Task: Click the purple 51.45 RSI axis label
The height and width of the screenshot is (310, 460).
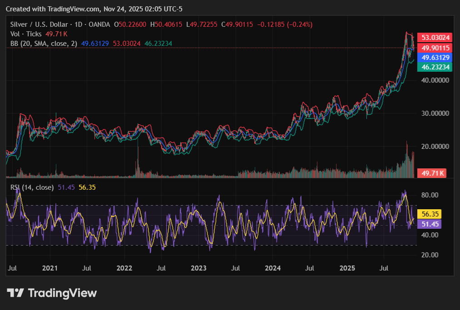Action: [429, 224]
